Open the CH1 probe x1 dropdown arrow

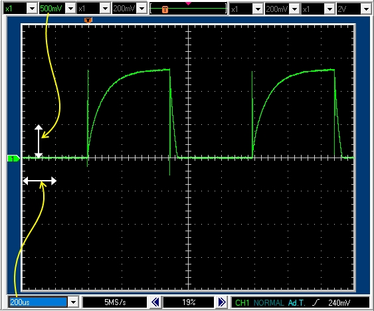(x=32, y=9)
